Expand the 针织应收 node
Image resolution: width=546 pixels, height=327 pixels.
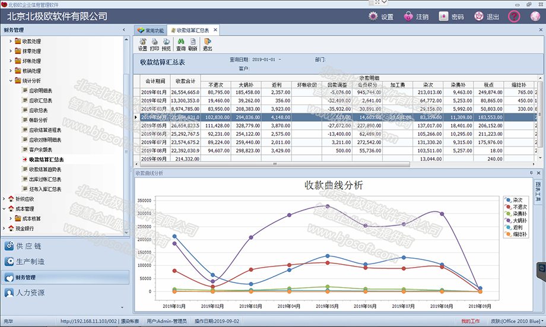pyautogui.click(x=4, y=199)
